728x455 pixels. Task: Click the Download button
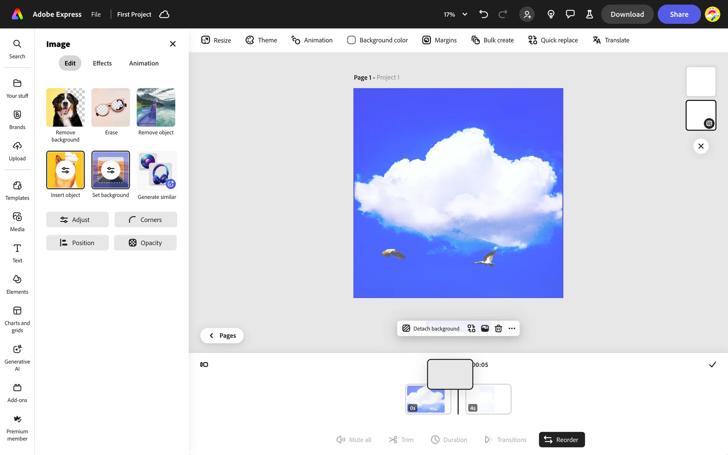click(x=627, y=14)
